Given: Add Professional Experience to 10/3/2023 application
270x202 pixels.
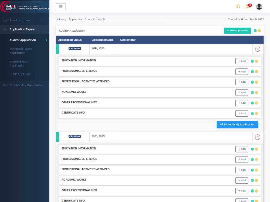Looking at the screenshot, I should pos(242,159).
